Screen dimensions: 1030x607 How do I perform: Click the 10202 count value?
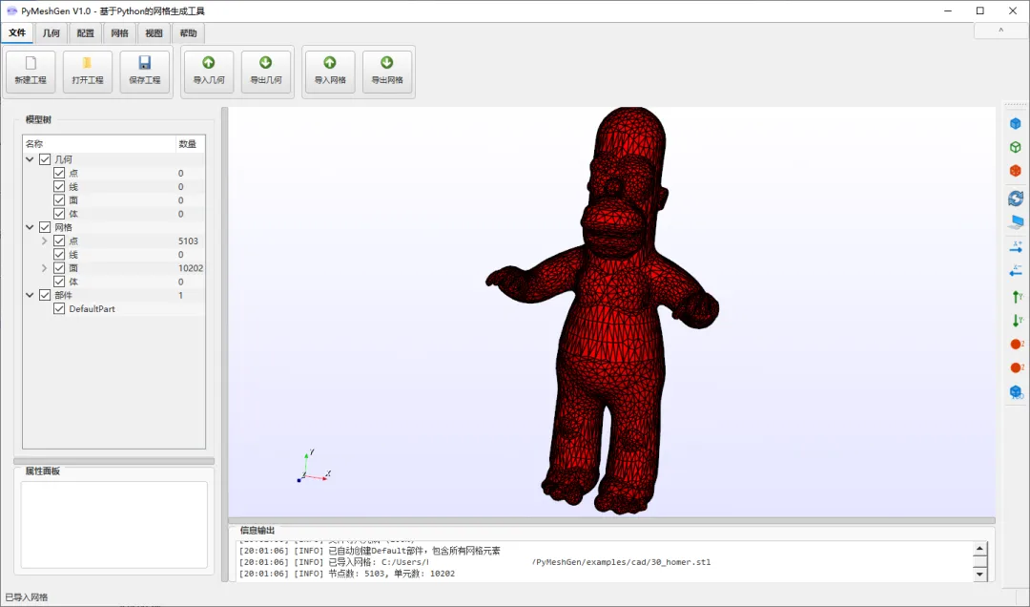(191, 267)
